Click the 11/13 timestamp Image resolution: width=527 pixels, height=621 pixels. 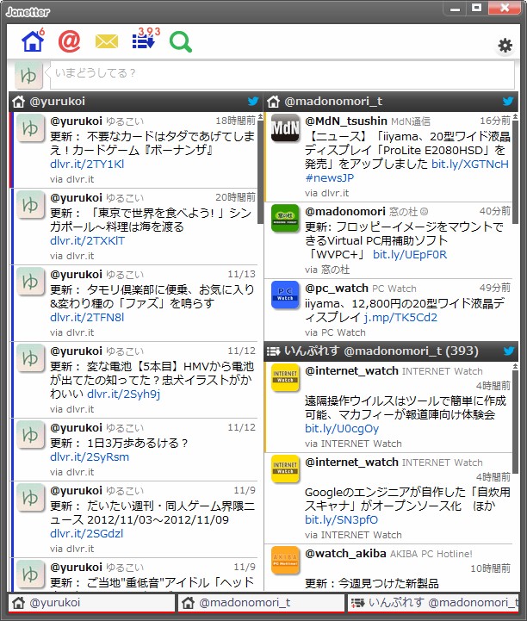(x=241, y=274)
